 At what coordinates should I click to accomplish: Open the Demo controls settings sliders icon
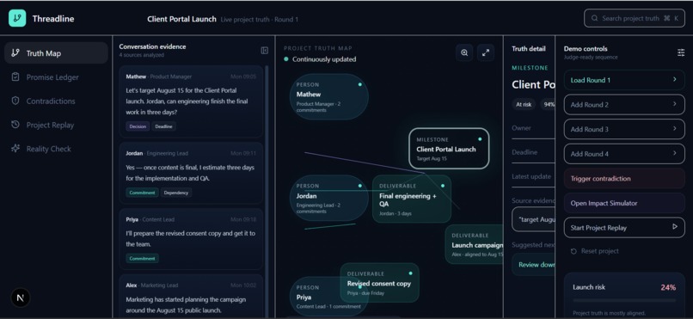click(x=681, y=52)
